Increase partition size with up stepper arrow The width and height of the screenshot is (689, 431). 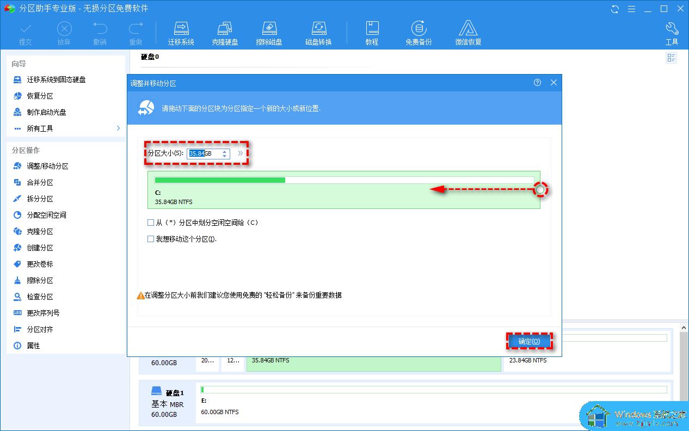click(x=225, y=151)
